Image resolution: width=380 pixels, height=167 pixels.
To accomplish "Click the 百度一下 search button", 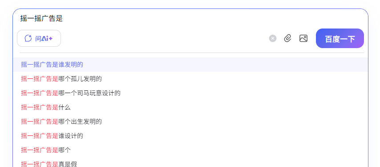I will pos(340,38).
